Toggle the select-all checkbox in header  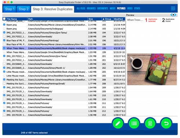tap(4, 19)
